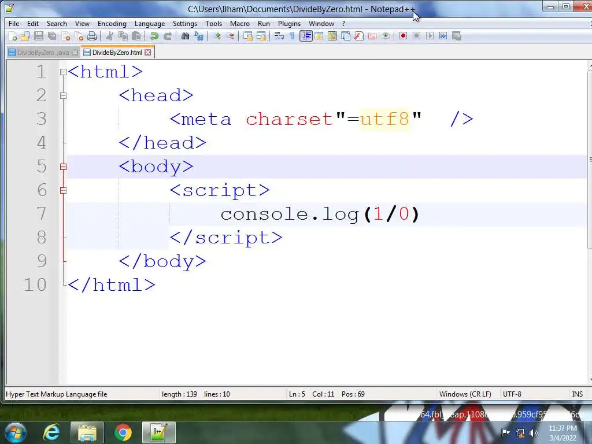Click the Redo arrow icon
592x444 pixels.
168,36
